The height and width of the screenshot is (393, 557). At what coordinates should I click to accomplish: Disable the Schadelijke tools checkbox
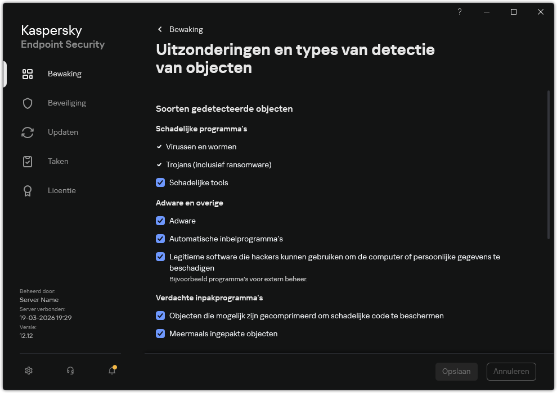pyautogui.click(x=160, y=182)
